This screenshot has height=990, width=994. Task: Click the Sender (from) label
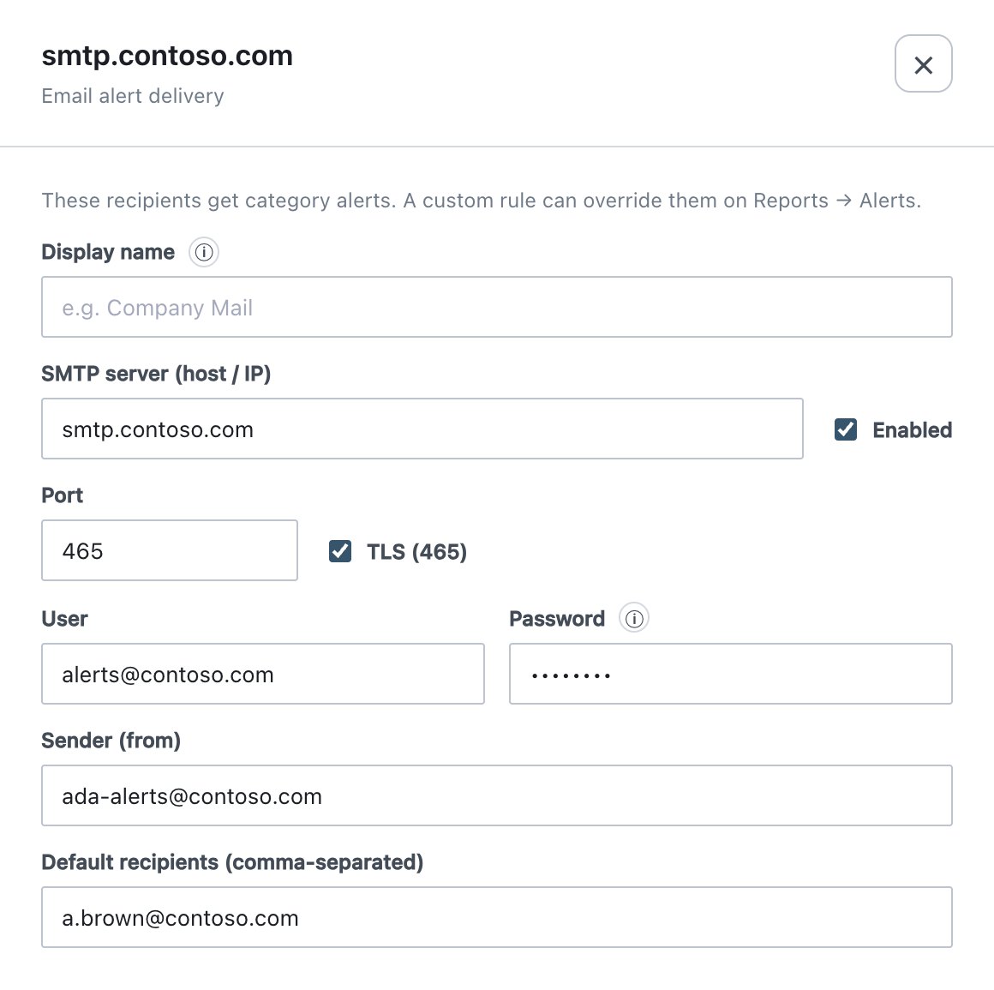coord(111,741)
